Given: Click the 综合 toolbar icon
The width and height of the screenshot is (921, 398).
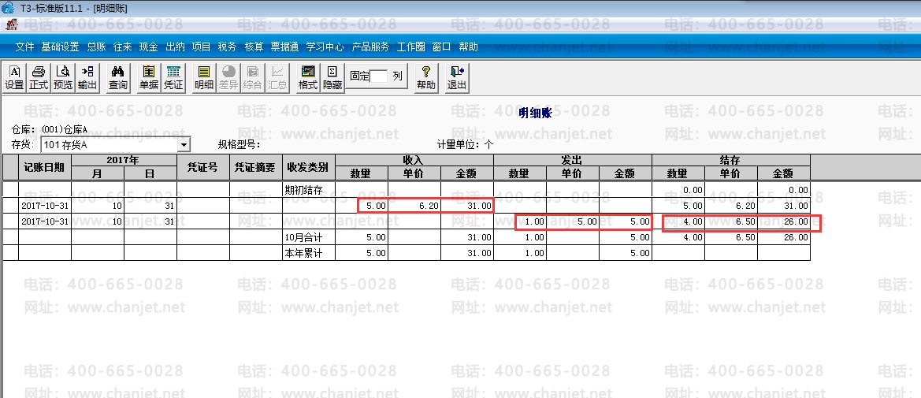Looking at the screenshot, I should [253, 77].
